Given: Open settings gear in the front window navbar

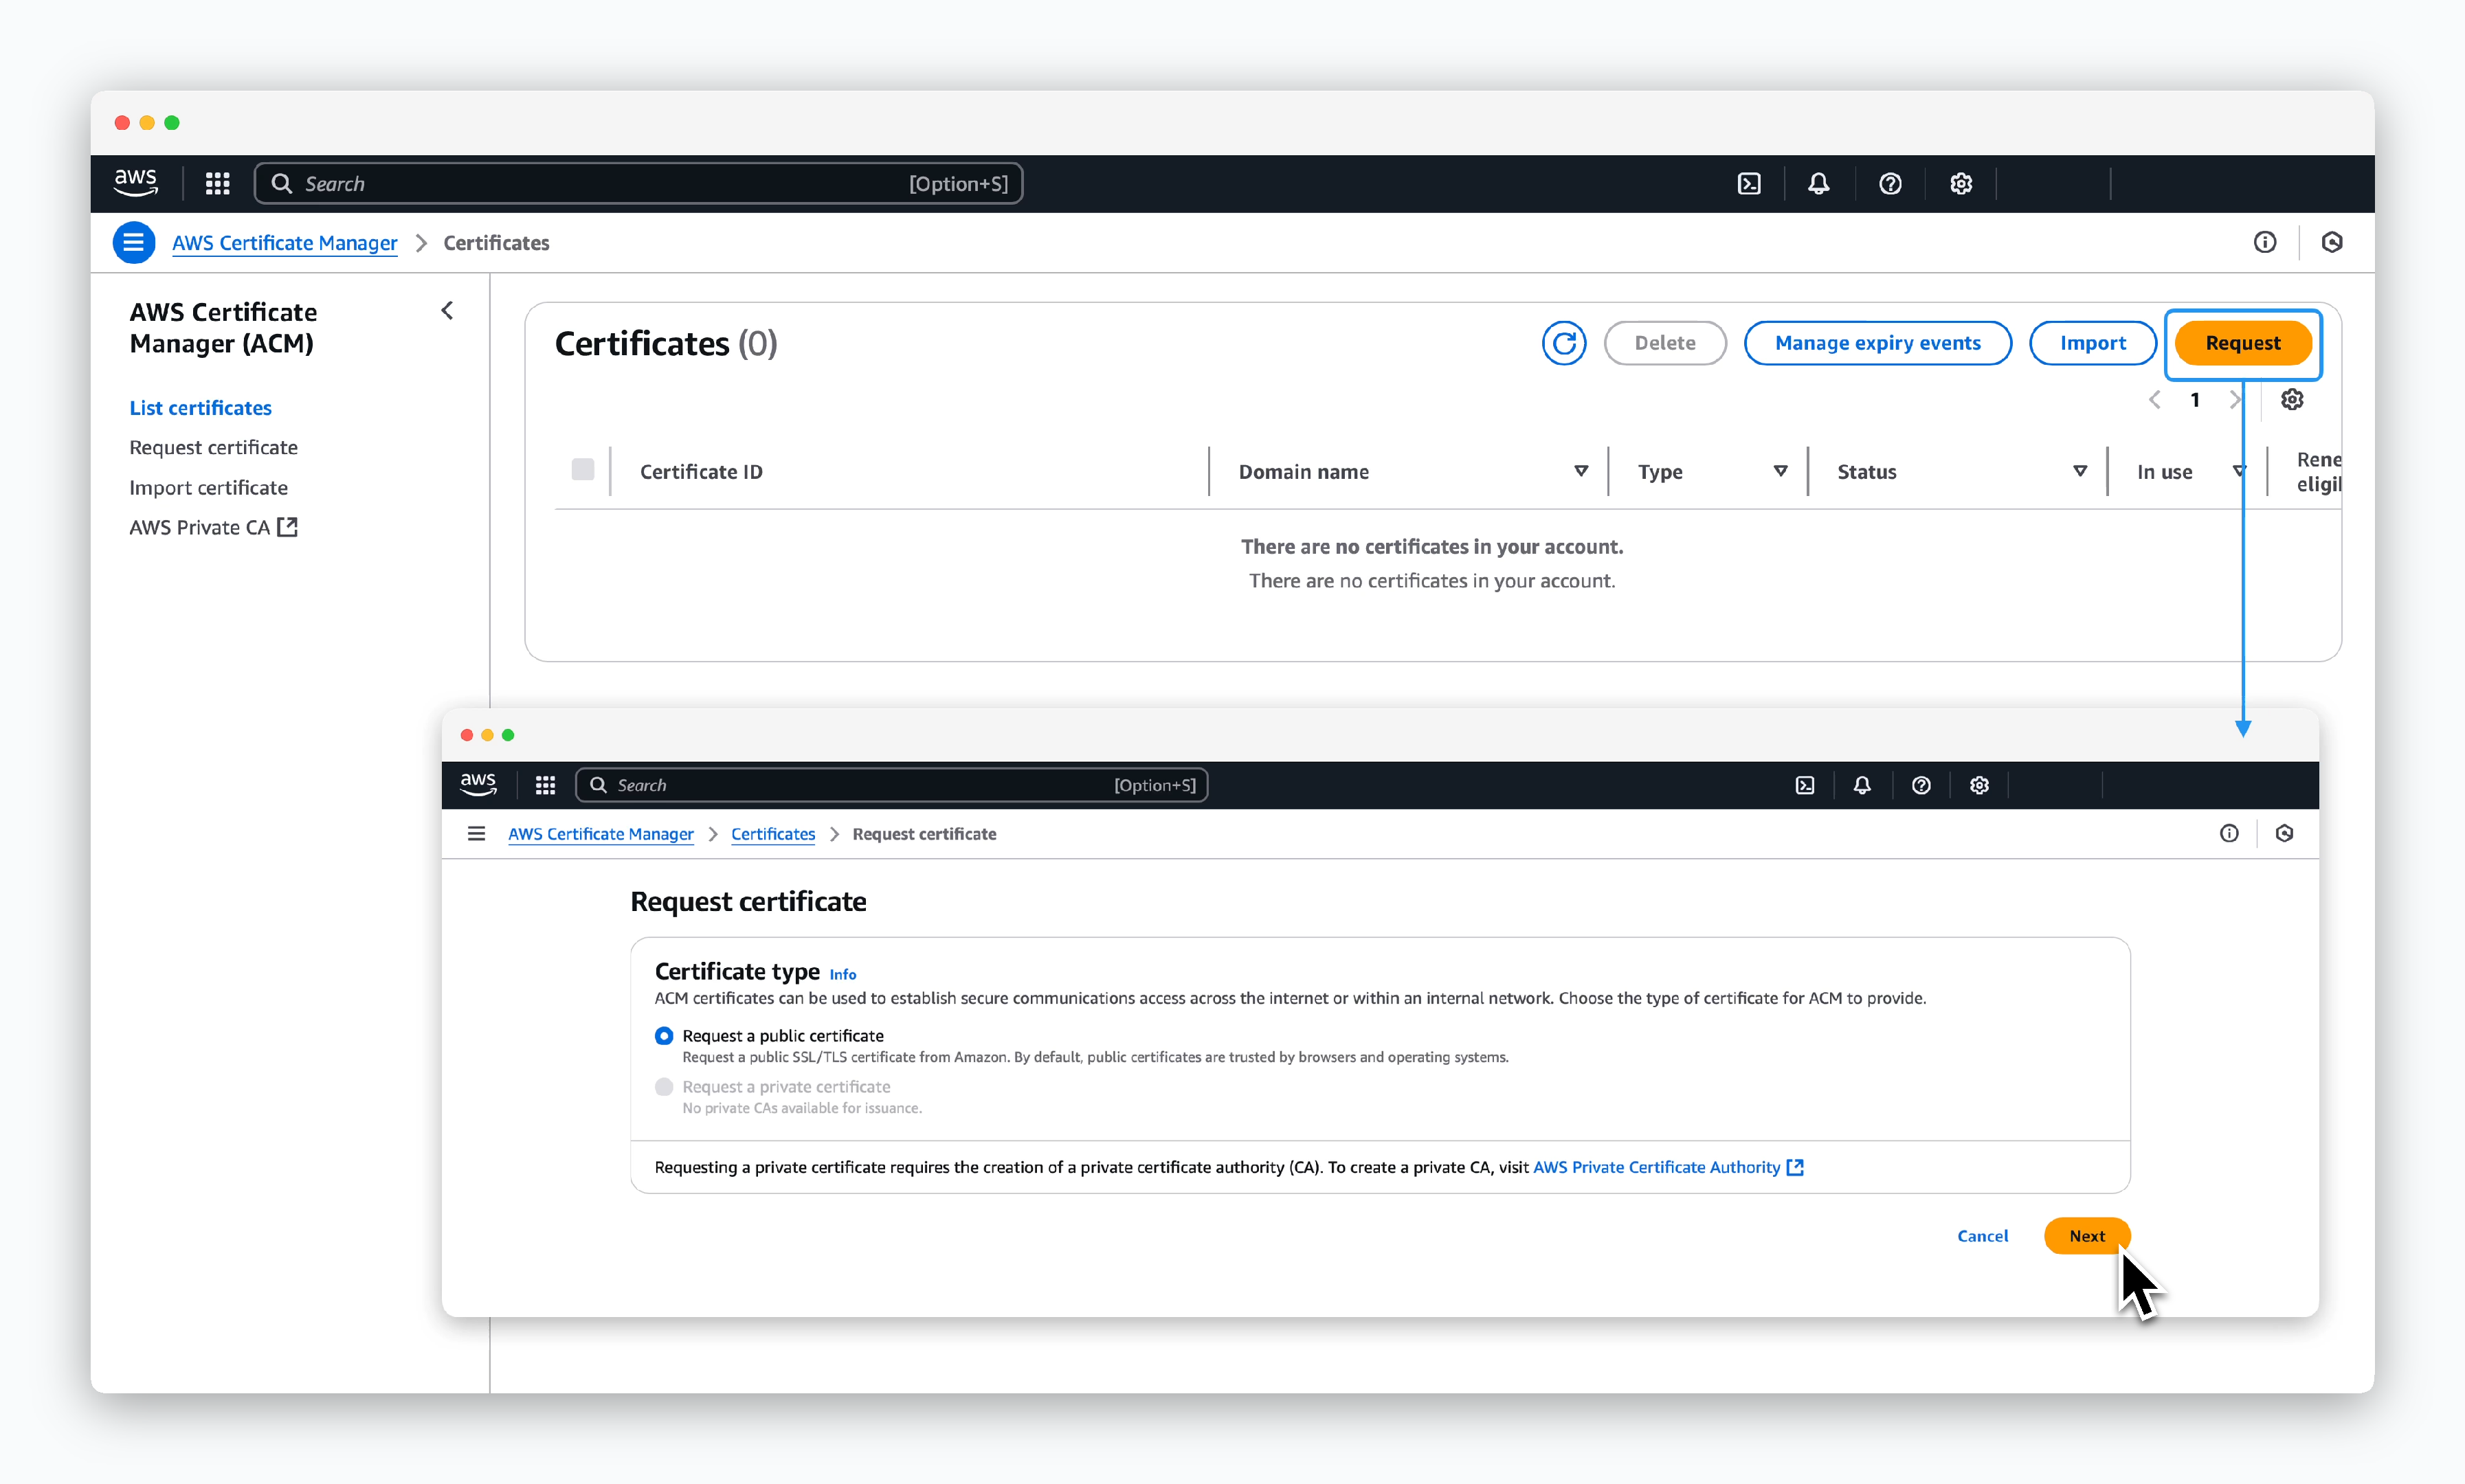Looking at the screenshot, I should pos(1978,785).
